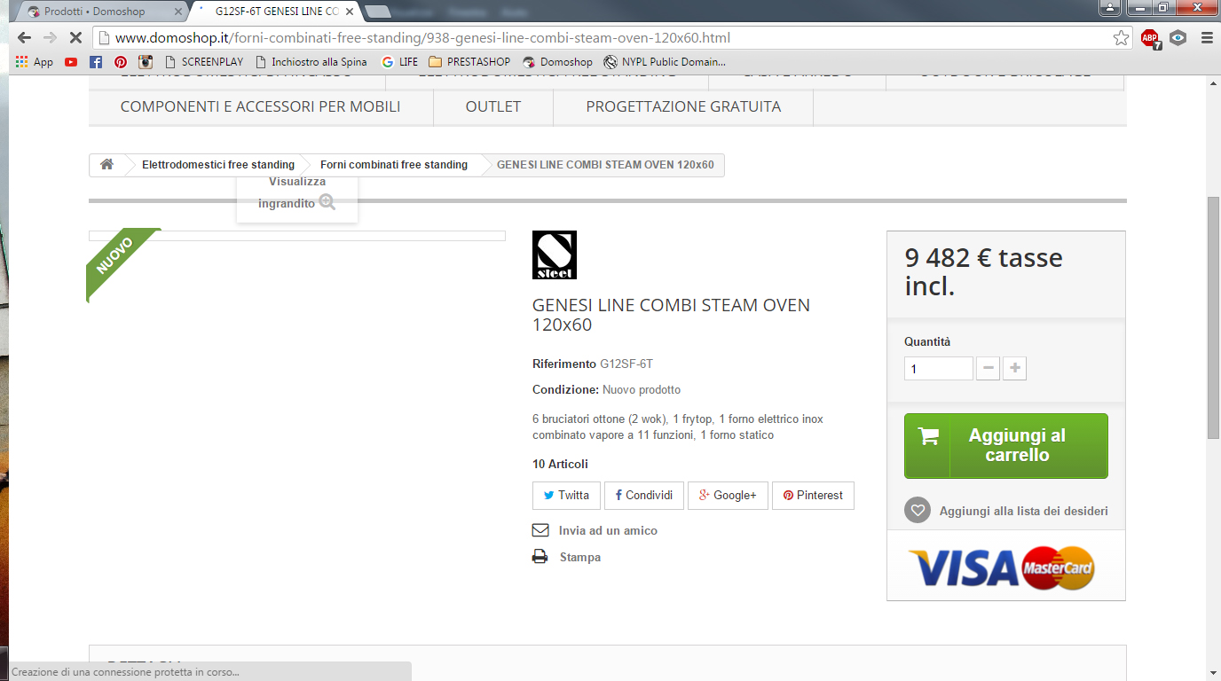Open PROGETTAZIONE GRATUITA menu item
The height and width of the screenshot is (681, 1221).
[683, 106]
